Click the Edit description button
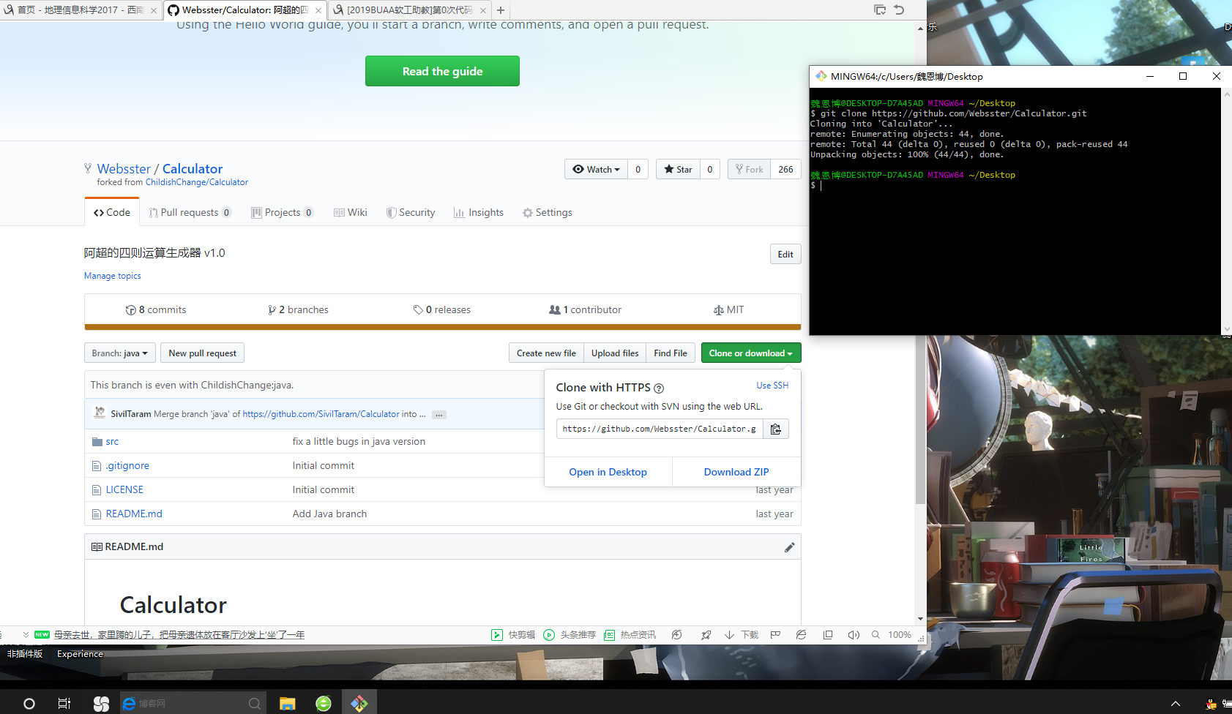This screenshot has width=1232, height=714. coord(785,254)
